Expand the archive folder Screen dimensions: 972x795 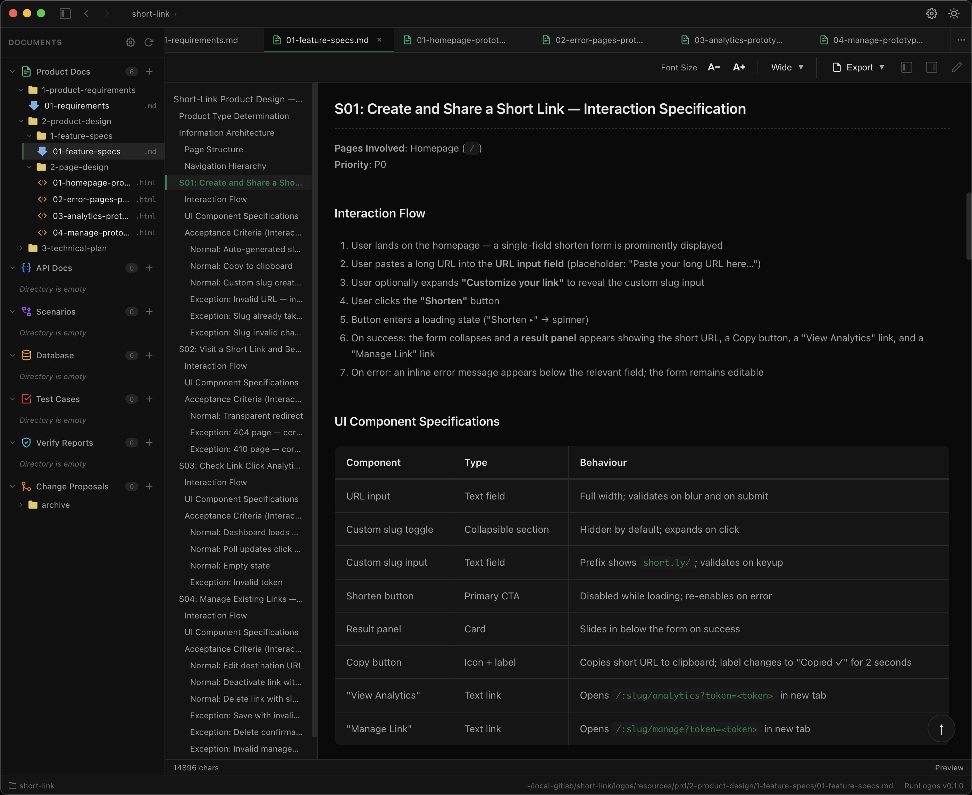click(x=20, y=505)
